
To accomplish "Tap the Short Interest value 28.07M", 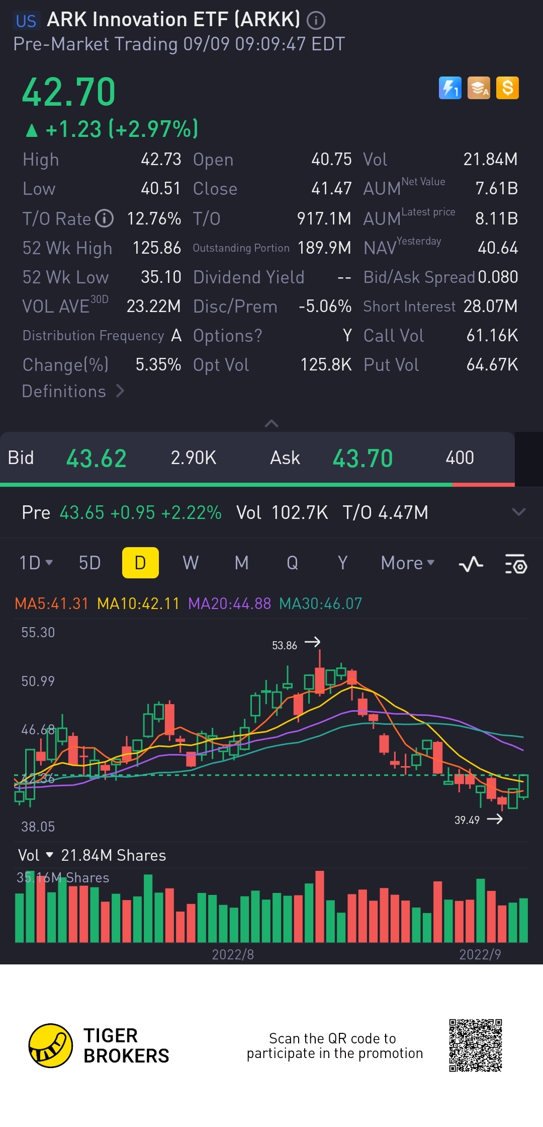I will point(490,306).
